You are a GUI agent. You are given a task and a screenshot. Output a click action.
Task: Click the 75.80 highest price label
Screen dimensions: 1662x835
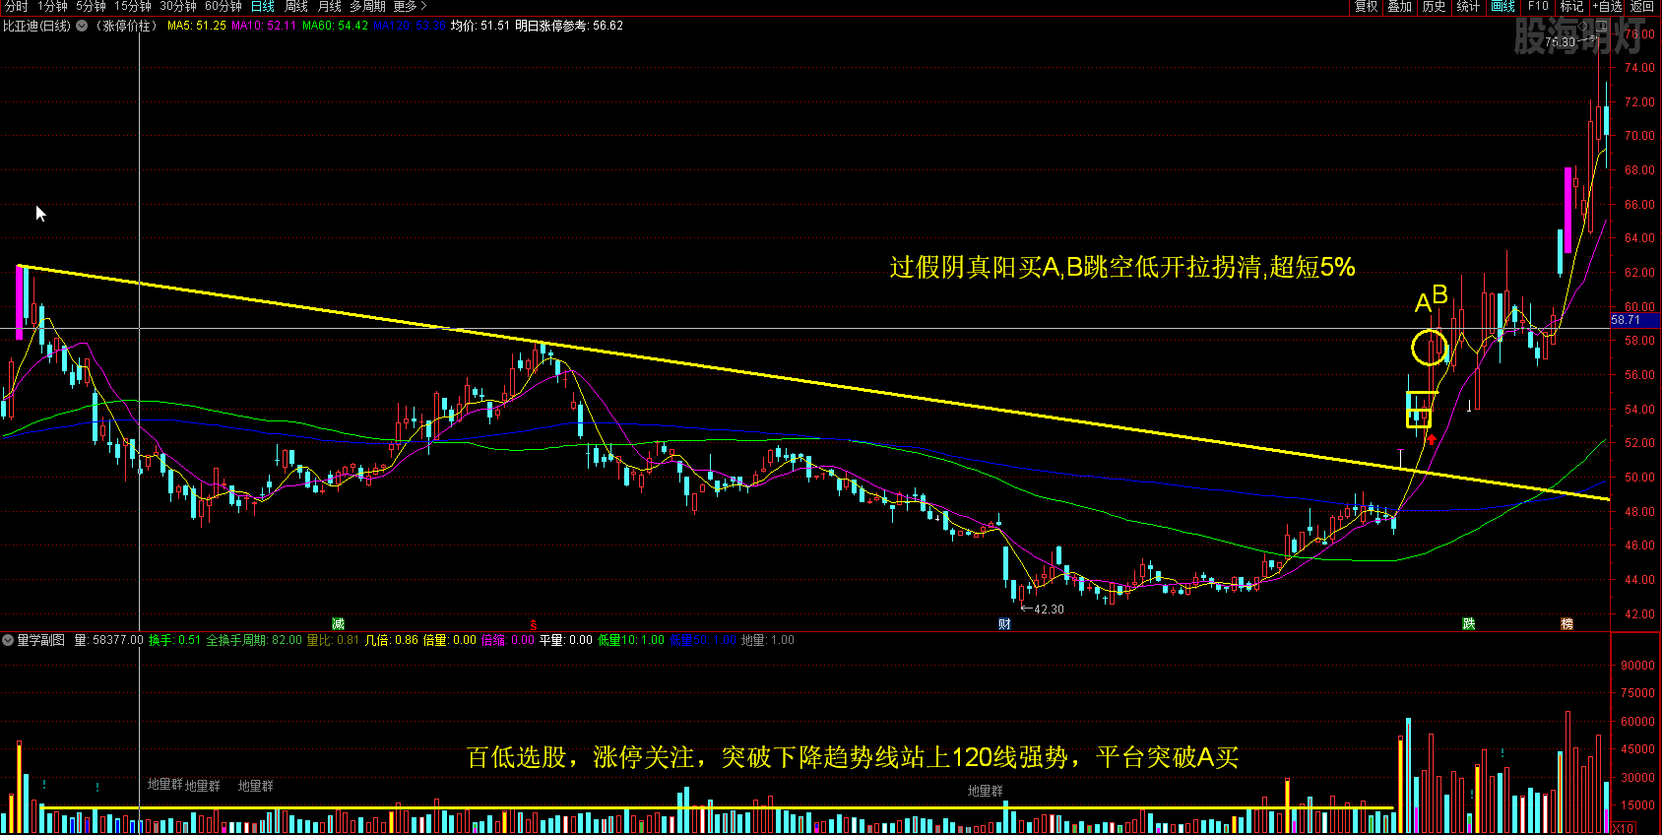[1560, 42]
